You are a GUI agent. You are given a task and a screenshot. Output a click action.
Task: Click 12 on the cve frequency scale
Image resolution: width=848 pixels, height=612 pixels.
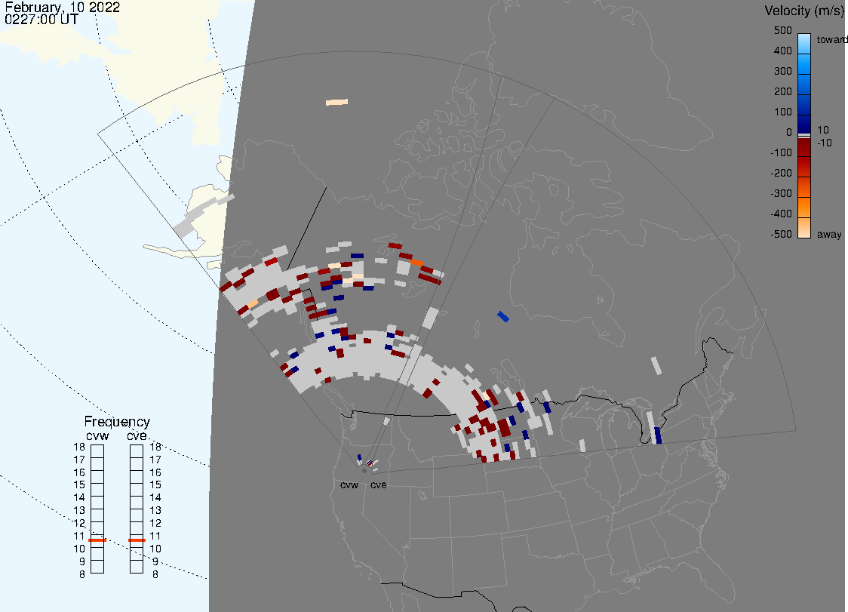point(155,523)
